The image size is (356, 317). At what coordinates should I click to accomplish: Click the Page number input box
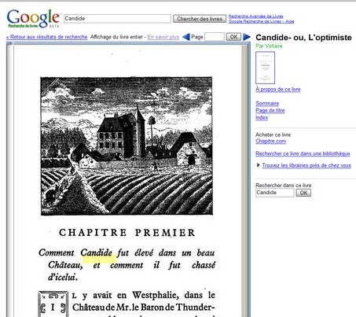(215, 37)
